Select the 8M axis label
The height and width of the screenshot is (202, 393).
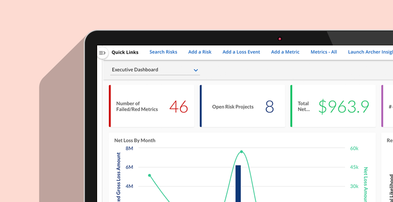[129, 148]
